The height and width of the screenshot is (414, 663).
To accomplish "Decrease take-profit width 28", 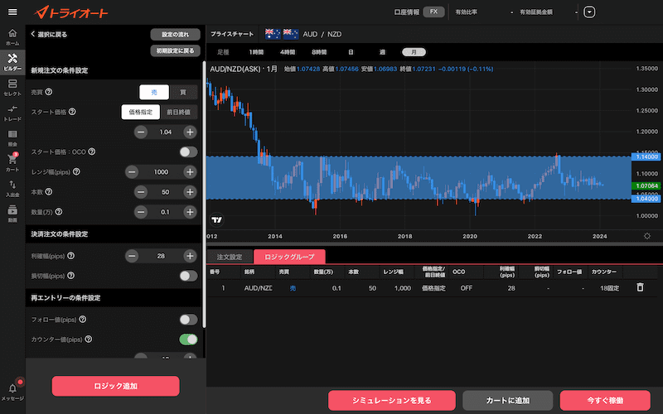I will (x=132, y=256).
